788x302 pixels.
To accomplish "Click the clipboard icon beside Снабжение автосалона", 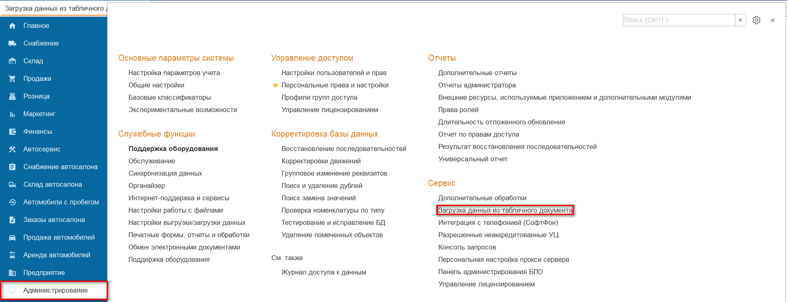I will click(12, 167).
